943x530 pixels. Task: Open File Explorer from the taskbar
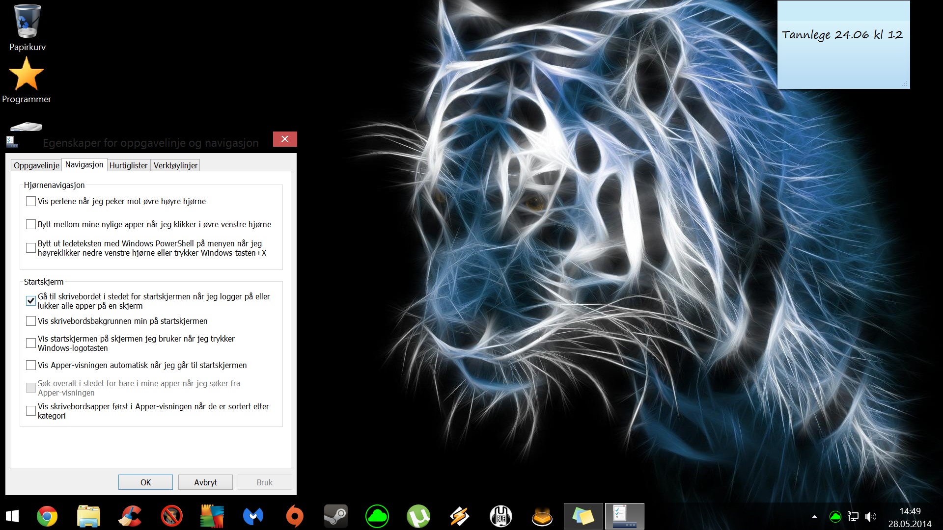pos(88,516)
